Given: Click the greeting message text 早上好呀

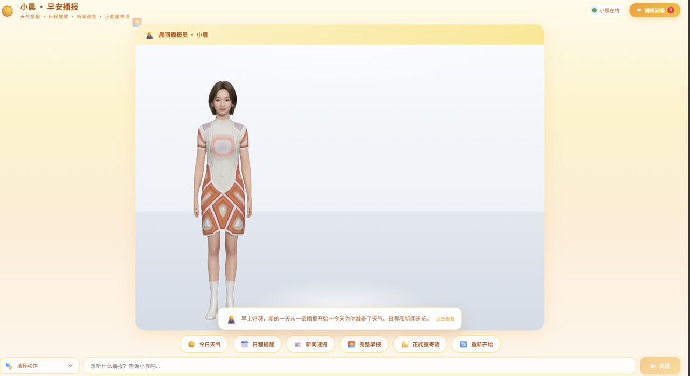Looking at the screenshot, I should pos(335,318).
